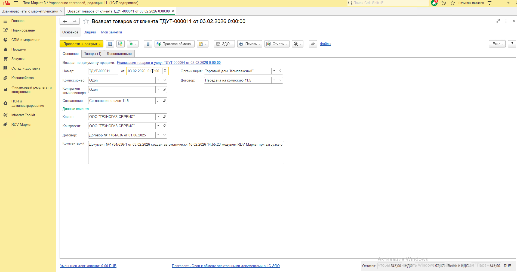Open the Организация record with the open icon

(280, 71)
